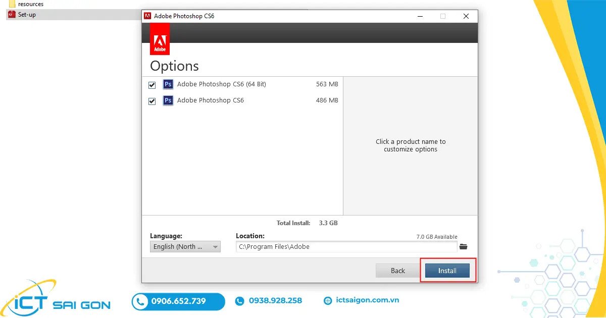Click the globe icon next to ictsaigon.com.vn
Image resolution: width=606 pixels, height=318 pixels.
[328, 300]
